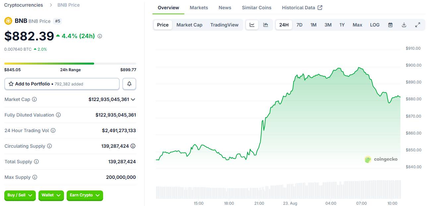Image resolution: width=427 pixels, height=206 pixels.
Task: Switch to line chart view icon
Action: [252, 25]
